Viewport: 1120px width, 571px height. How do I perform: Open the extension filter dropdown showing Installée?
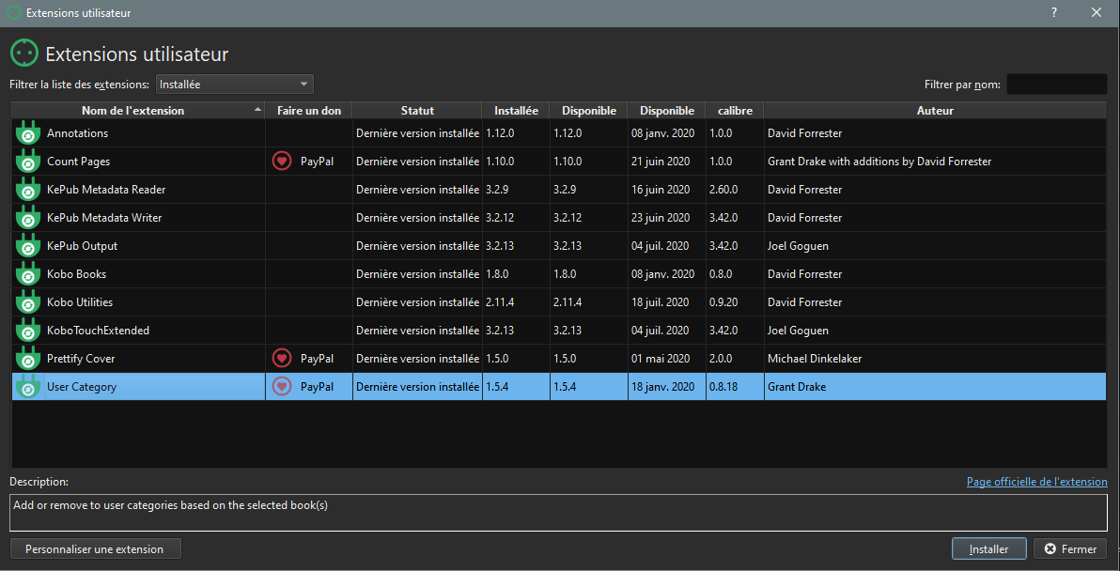point(234,85)
